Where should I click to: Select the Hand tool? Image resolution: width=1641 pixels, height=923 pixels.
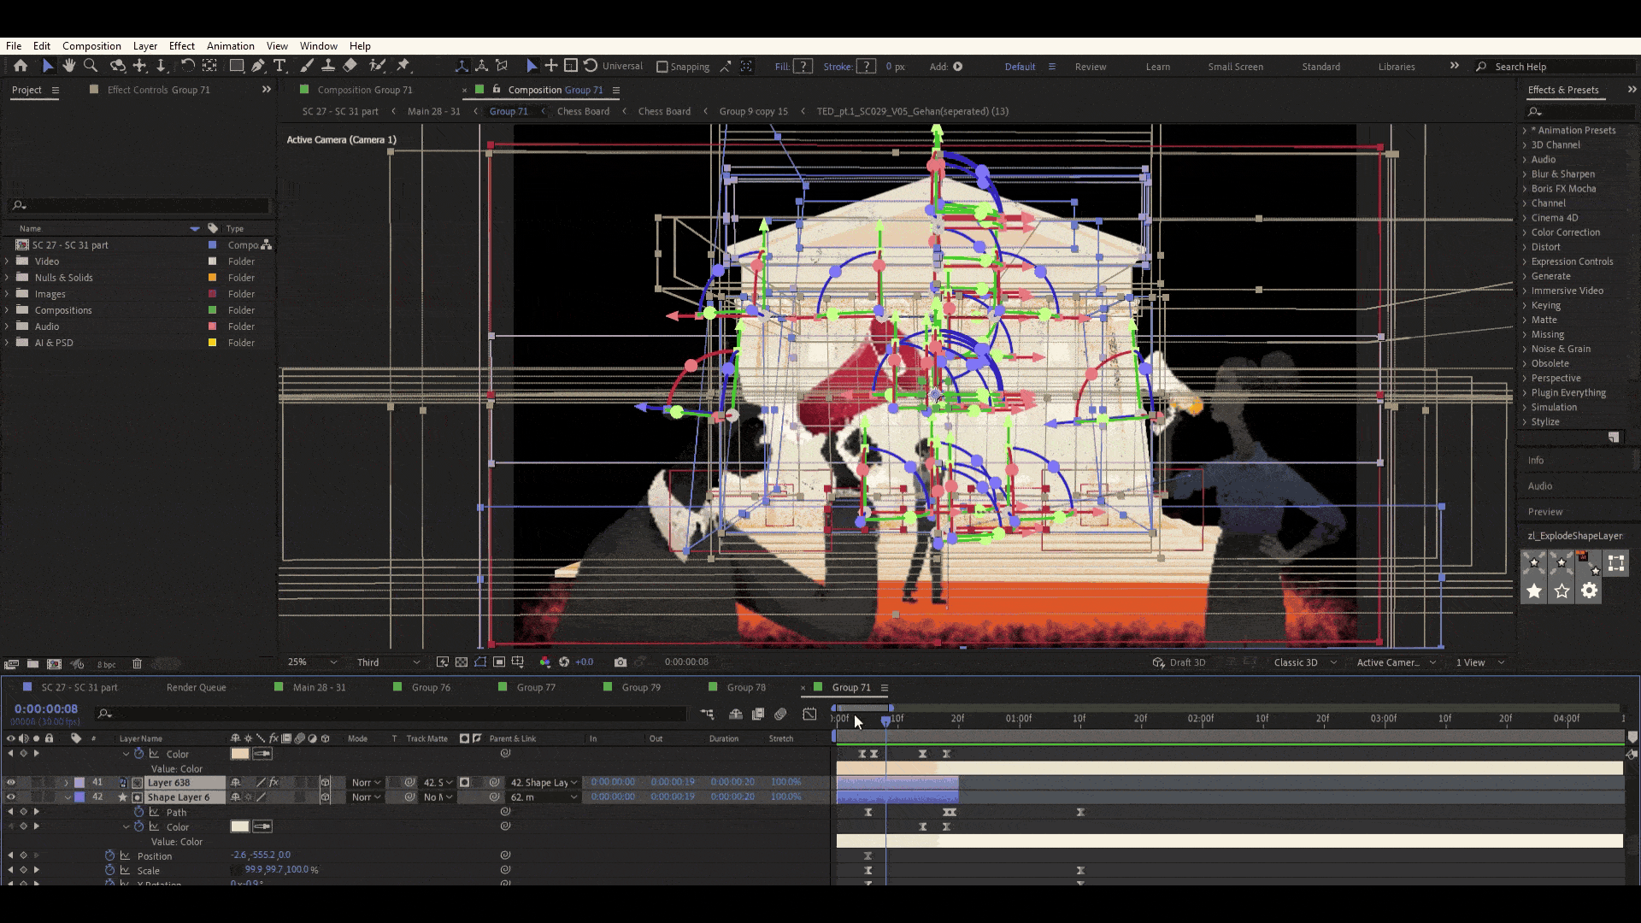click(x=69, y=66)
